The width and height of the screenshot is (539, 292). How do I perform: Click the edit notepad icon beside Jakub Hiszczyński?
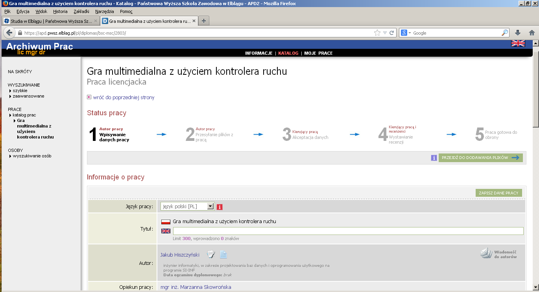[210, 255]
